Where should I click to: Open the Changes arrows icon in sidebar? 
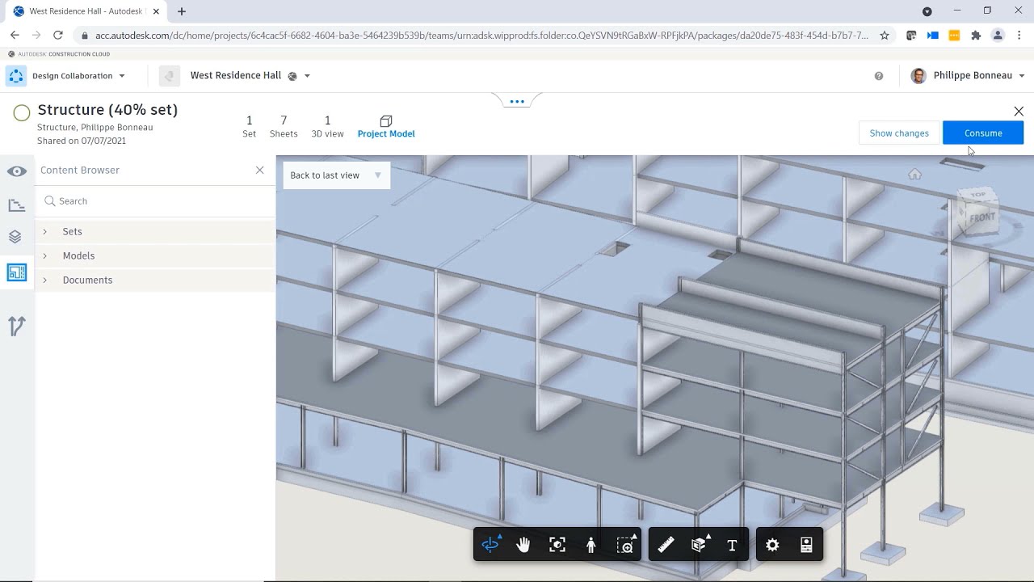[x=17, y=326]
